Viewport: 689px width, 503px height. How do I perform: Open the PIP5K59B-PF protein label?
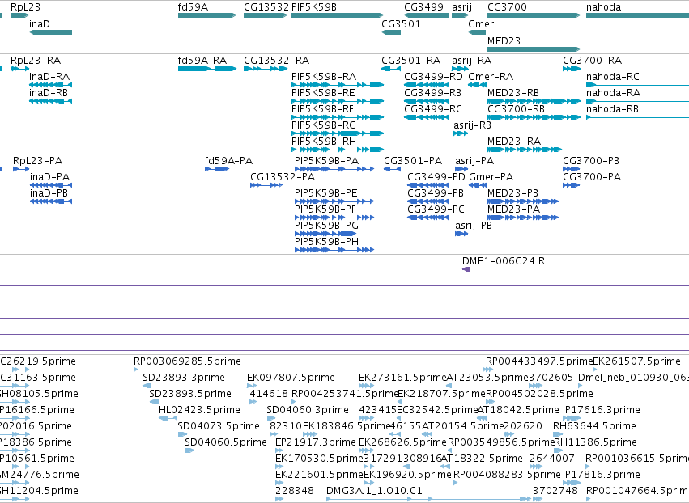(x=325, y=209)
